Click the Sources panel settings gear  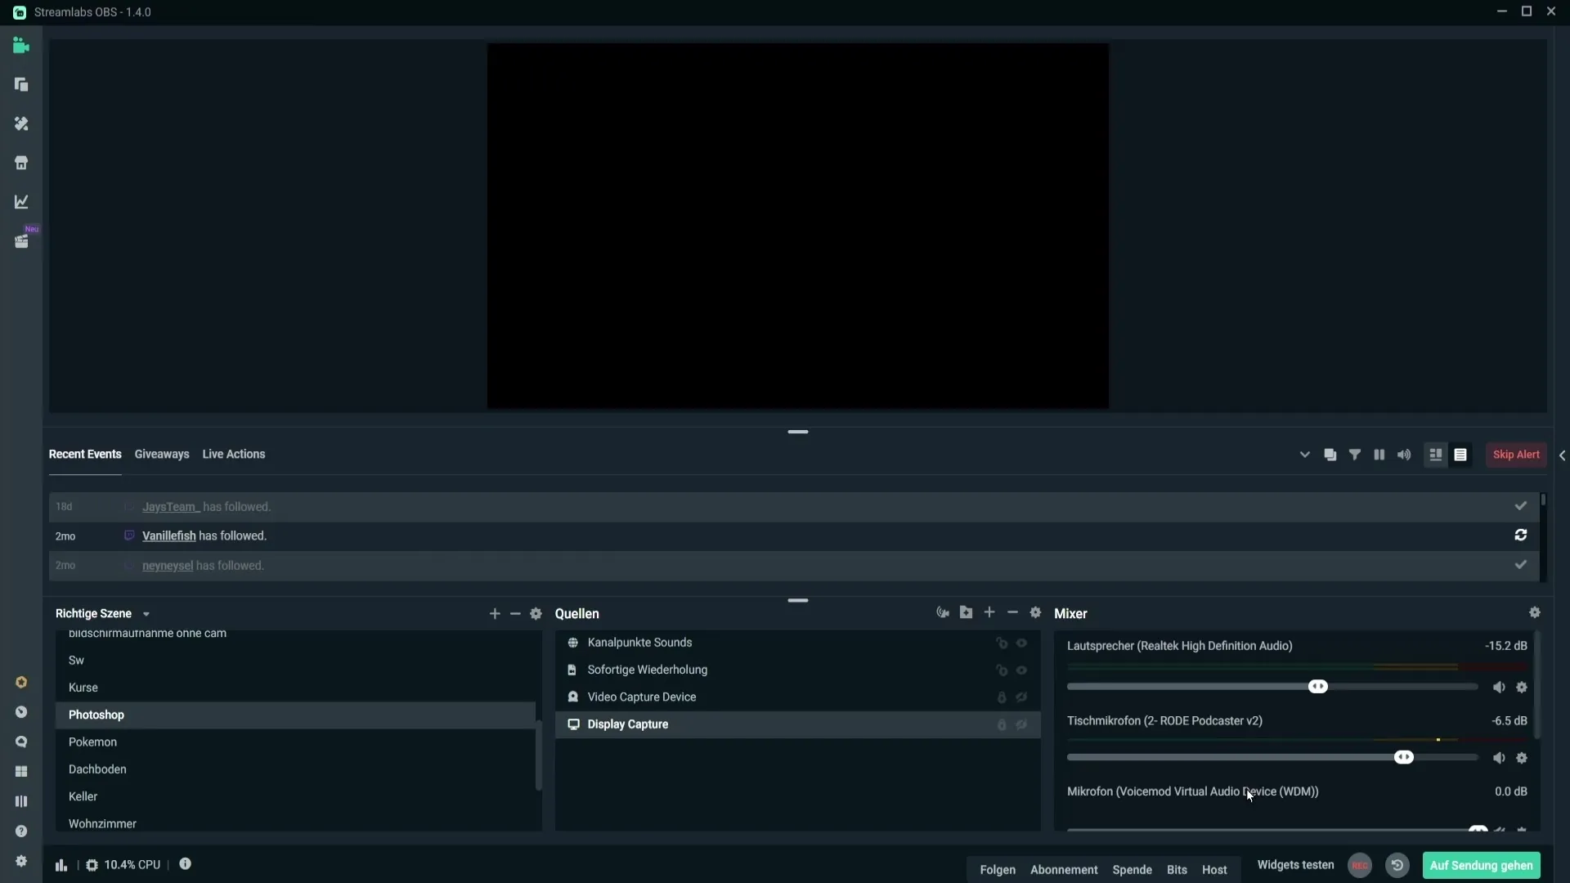pyautogui.click(x=1035, y=612)
